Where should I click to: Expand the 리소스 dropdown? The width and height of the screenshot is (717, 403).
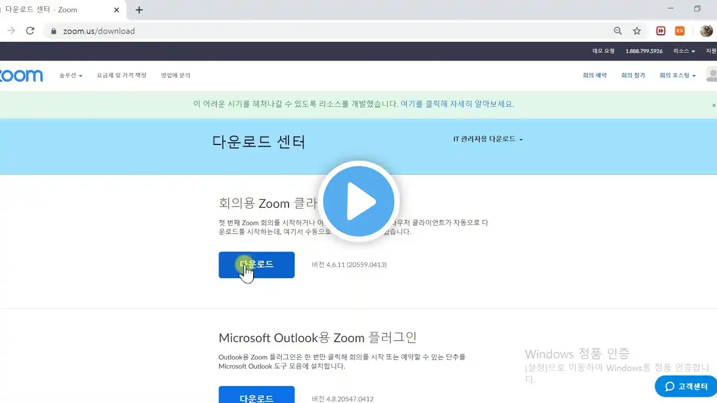tap(684, 51)
